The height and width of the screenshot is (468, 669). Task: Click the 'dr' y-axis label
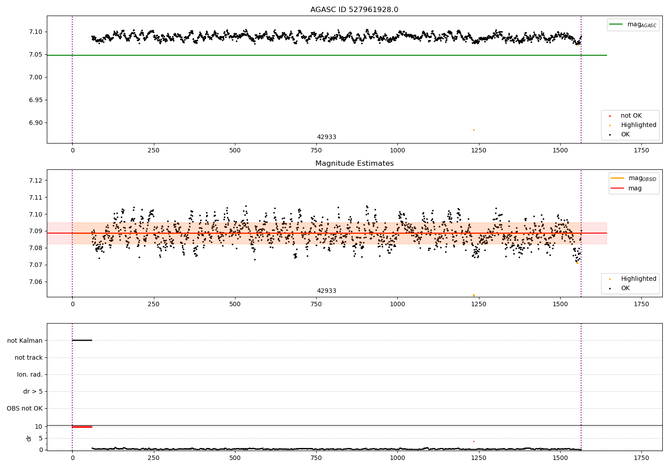29,438
